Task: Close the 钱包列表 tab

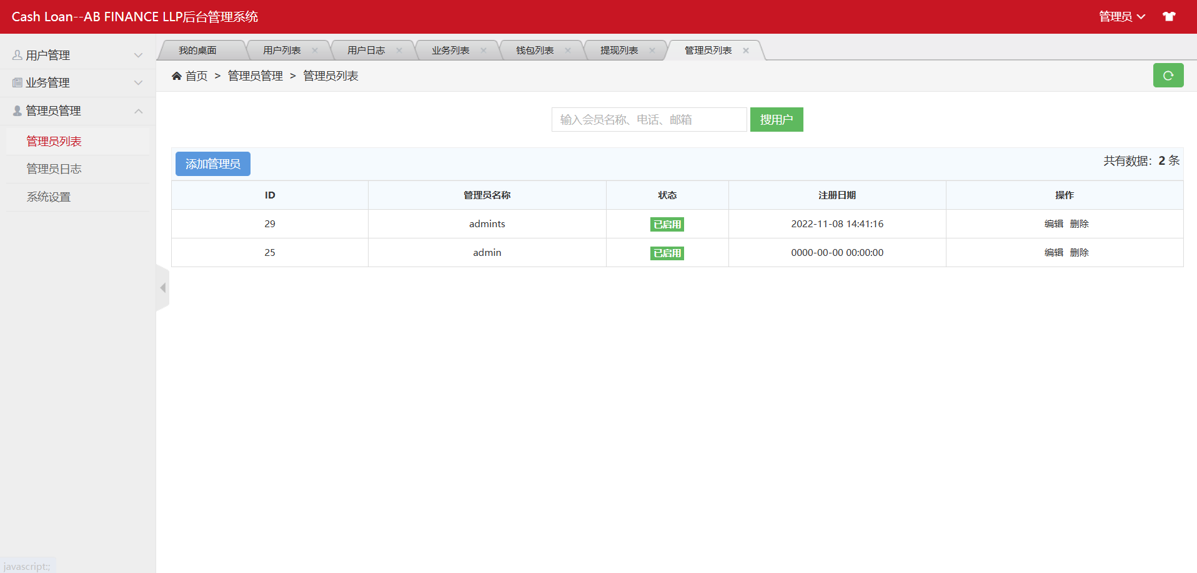Action: pyautogui.click(x=568, y=51)
